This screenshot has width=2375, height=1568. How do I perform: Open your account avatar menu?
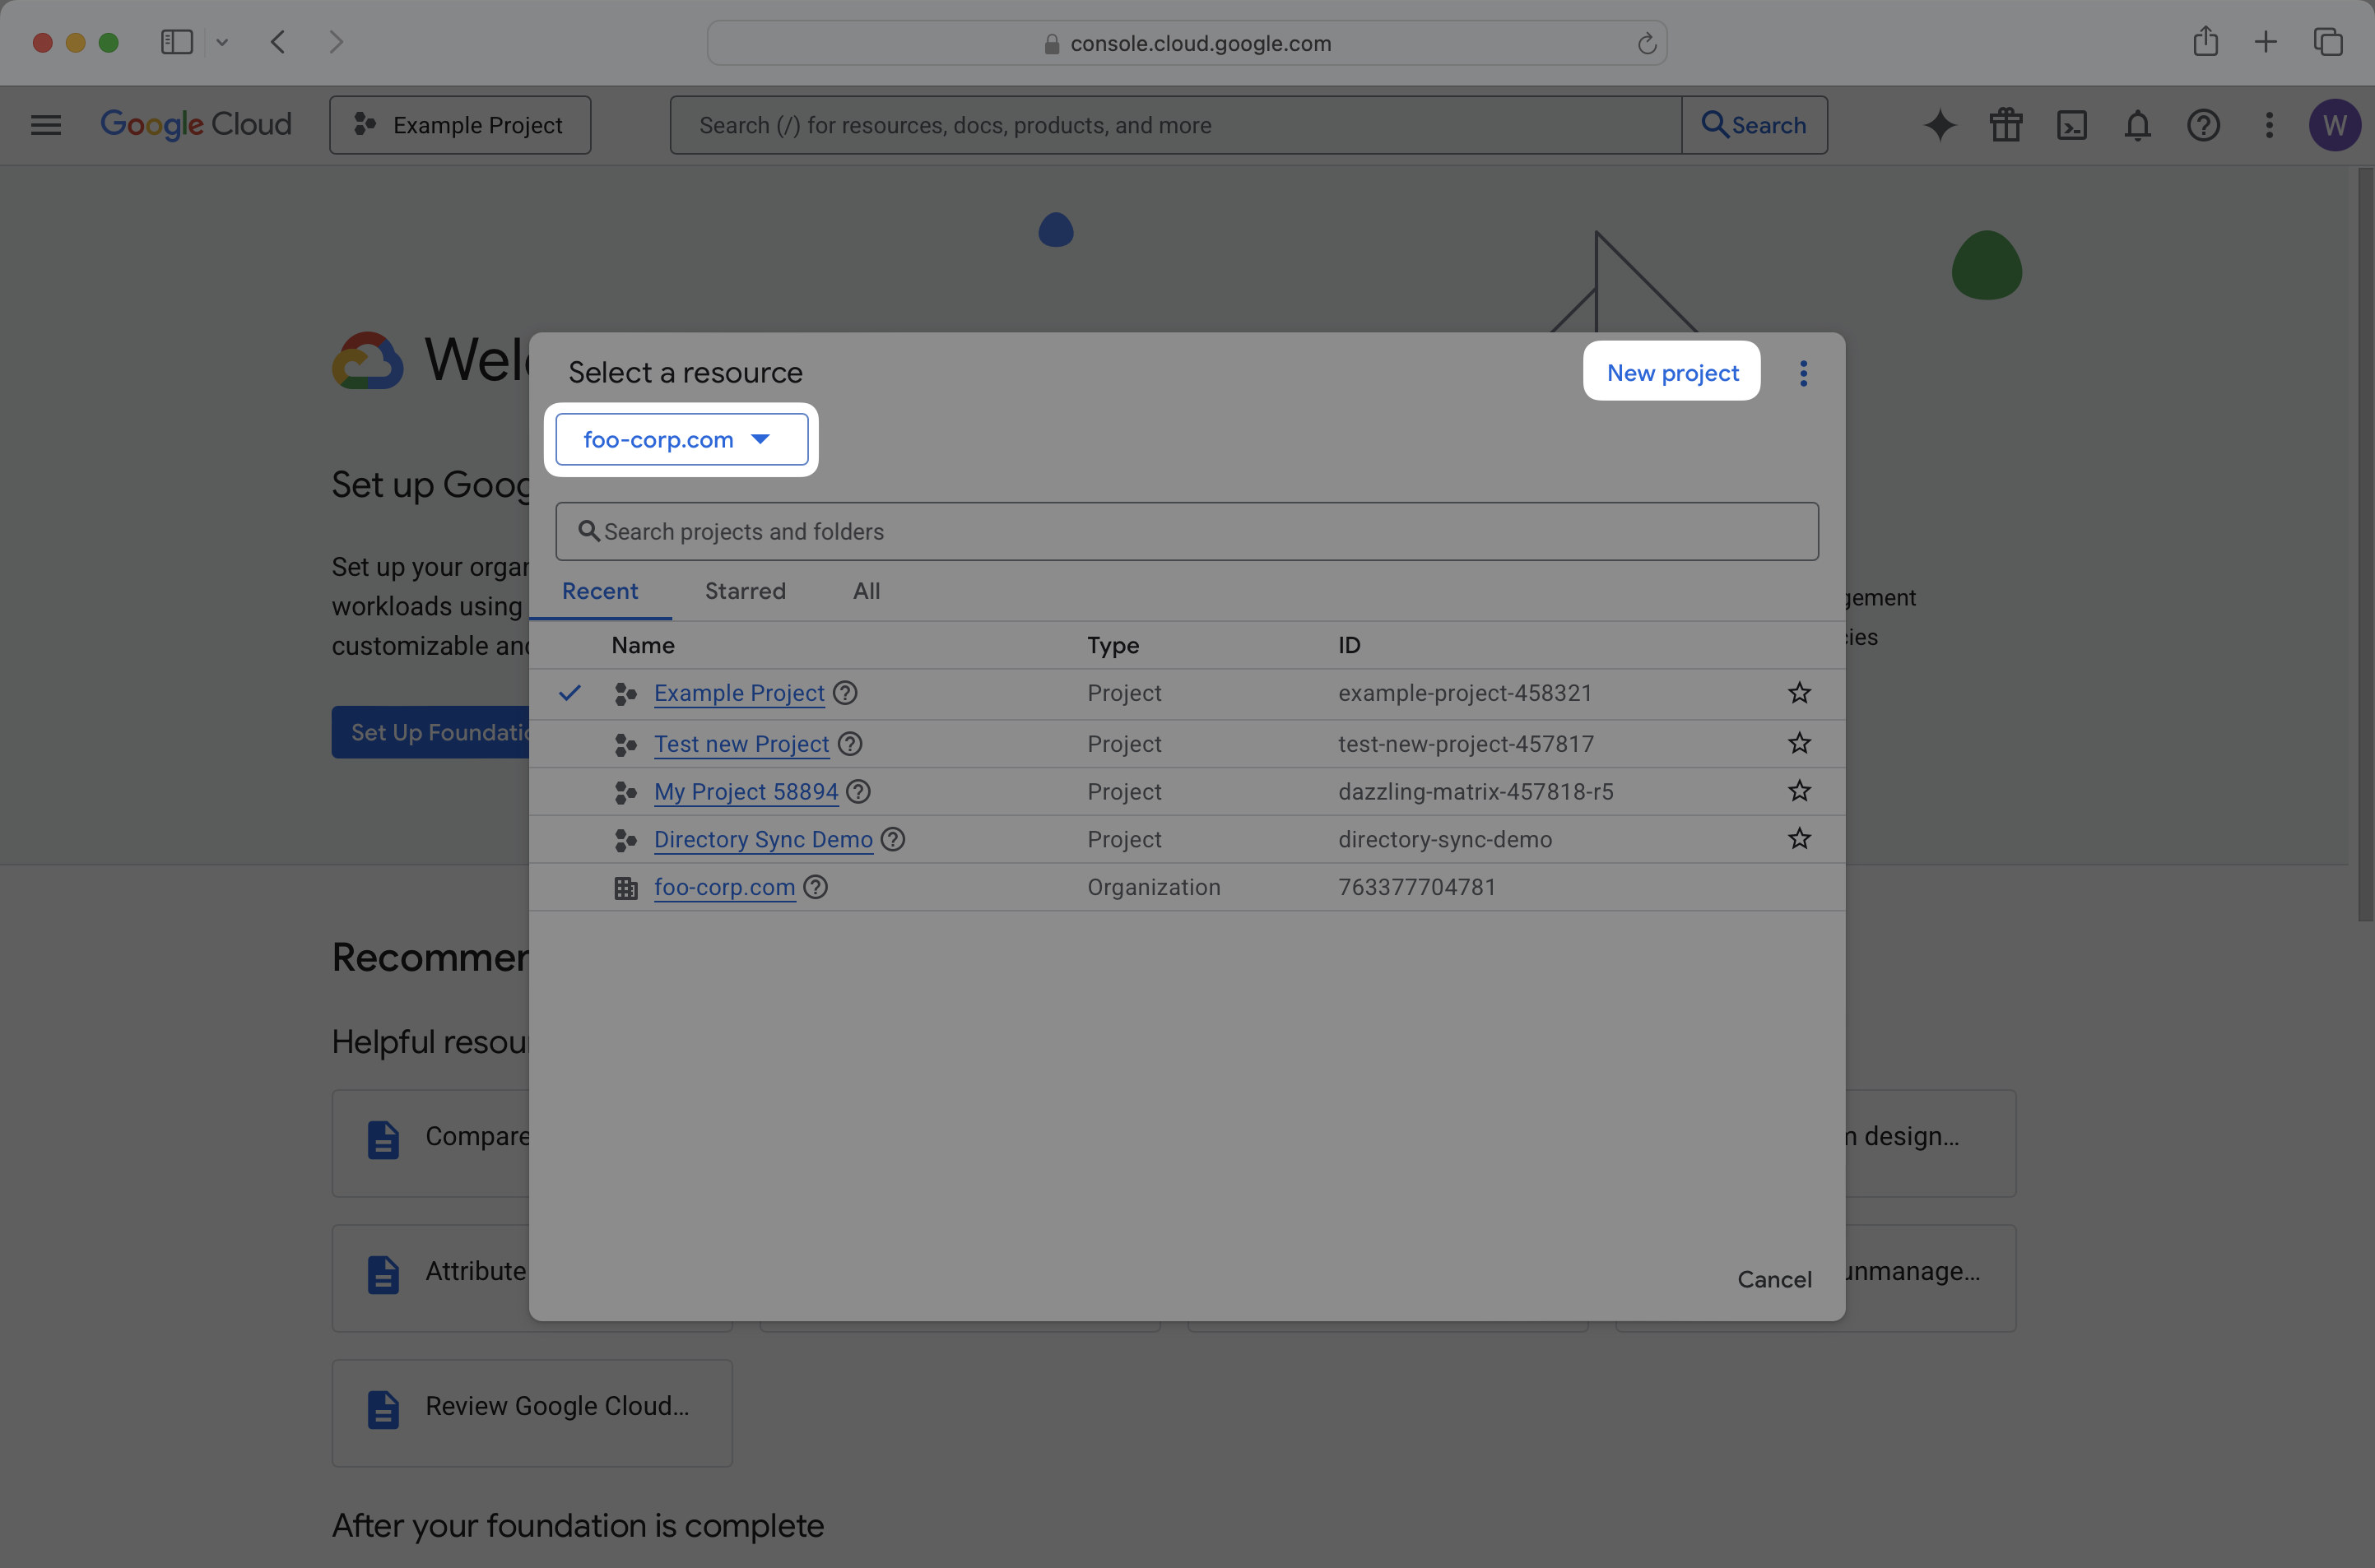point(2335,124)
